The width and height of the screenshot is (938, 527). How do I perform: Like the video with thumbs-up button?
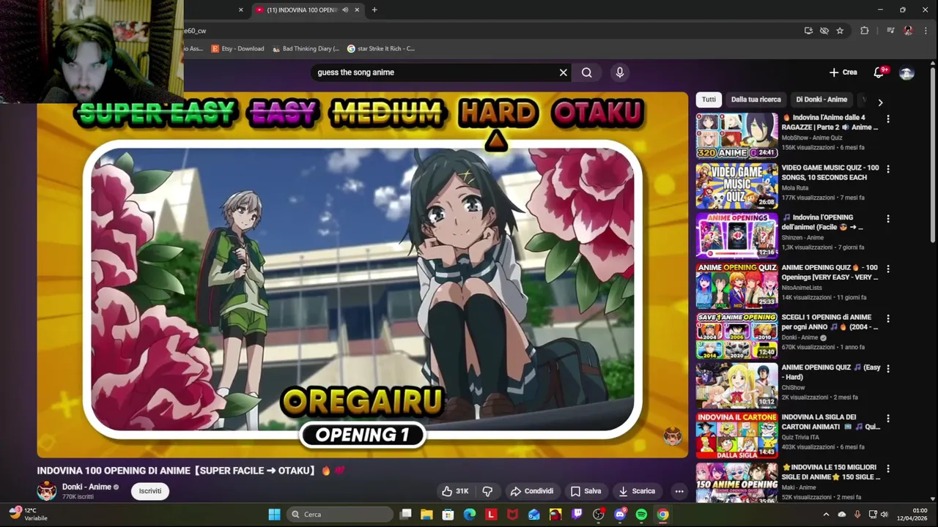[455, 491]
